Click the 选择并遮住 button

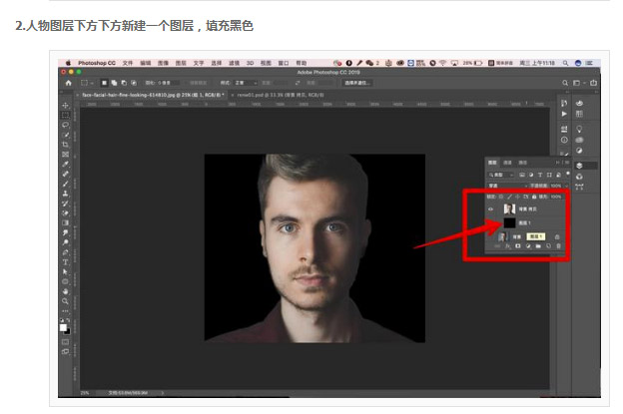pyautogui.click(x=357, y=83)
